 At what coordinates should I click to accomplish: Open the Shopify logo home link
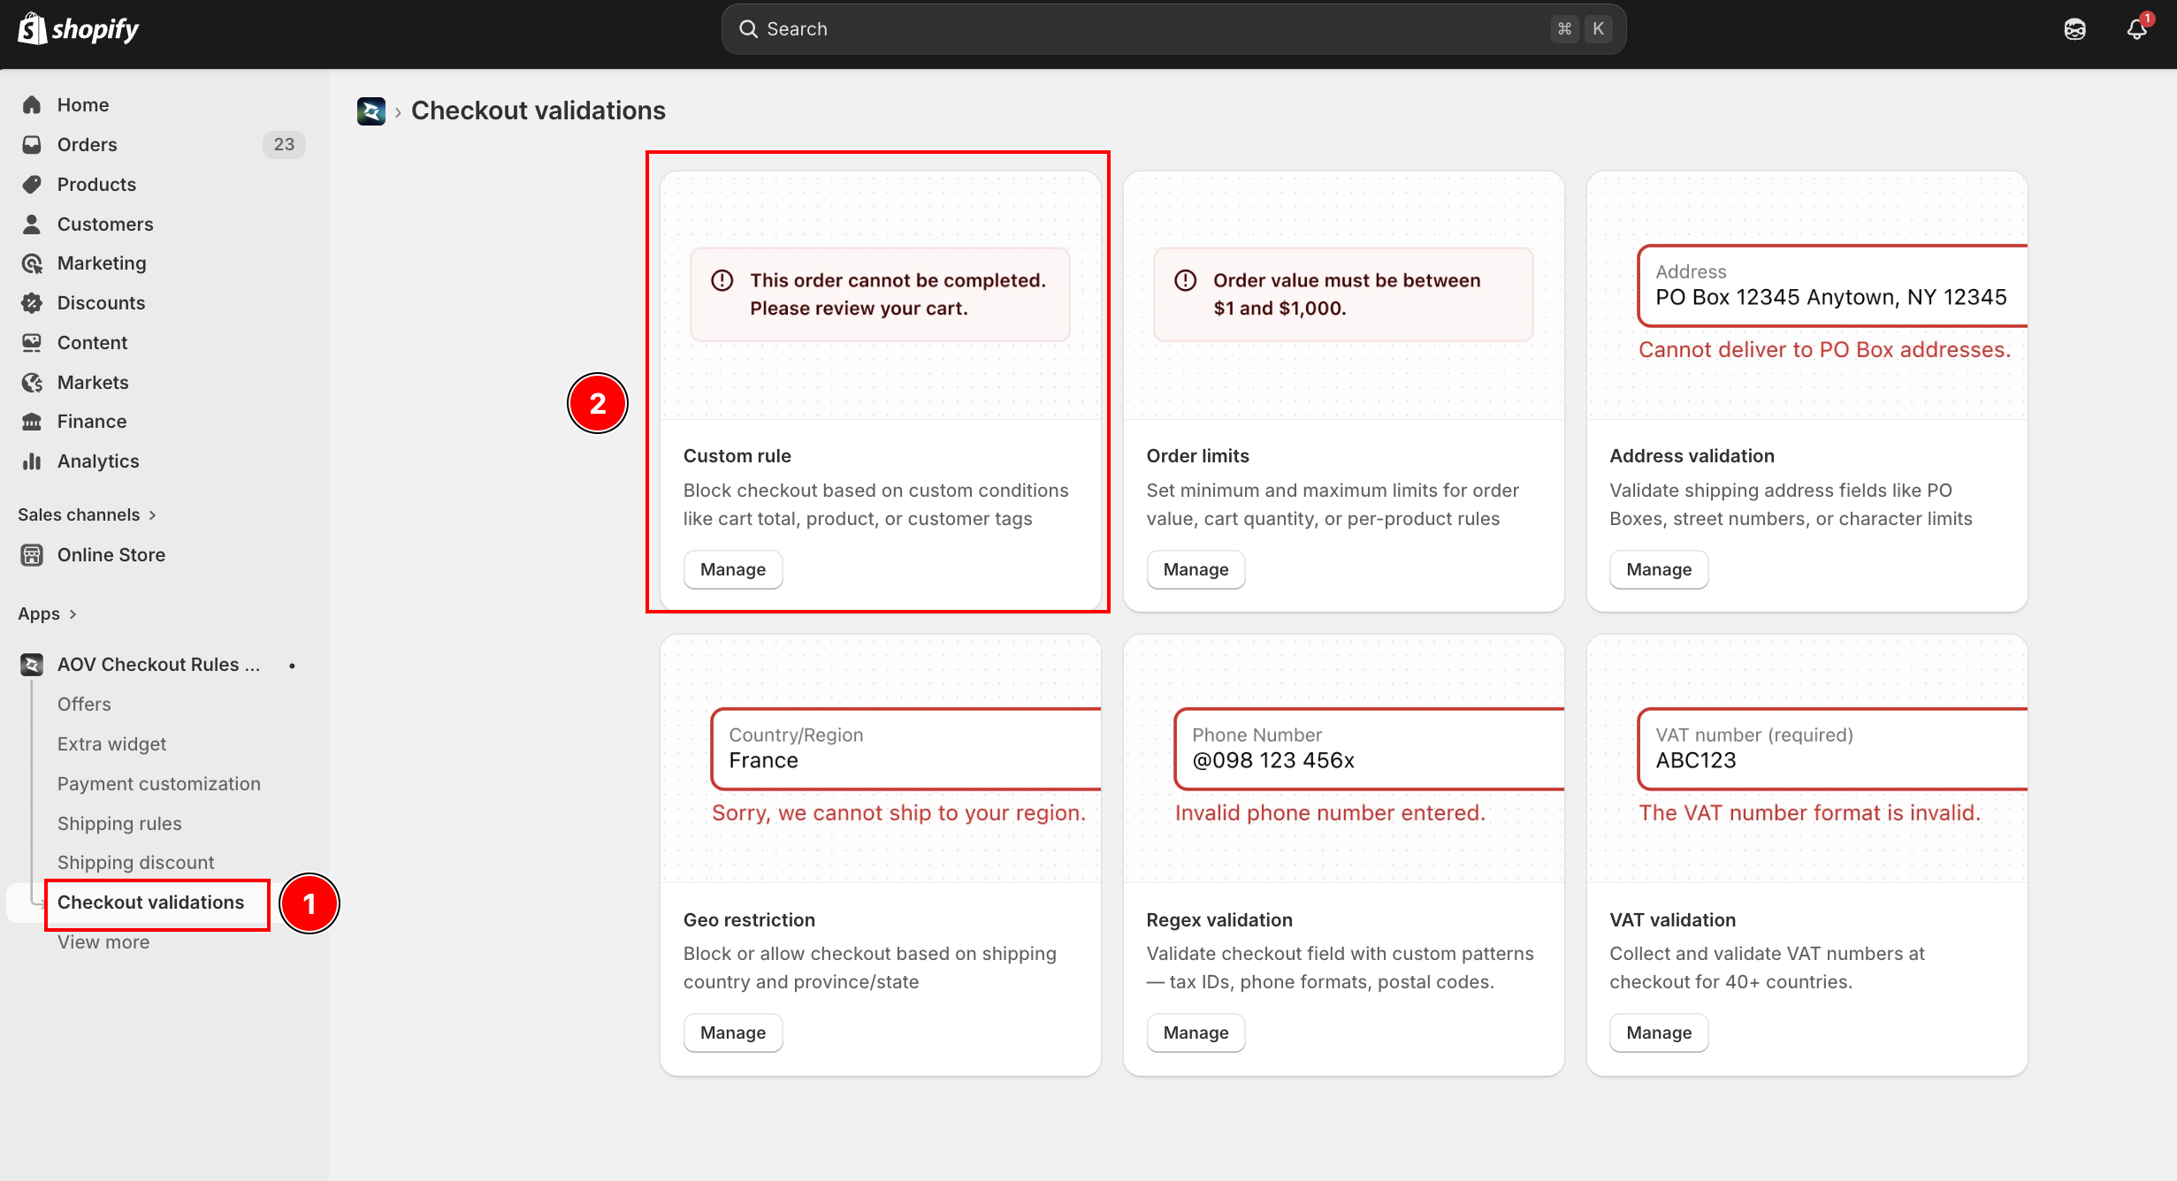pyautogui.click(x=78, y=29)
